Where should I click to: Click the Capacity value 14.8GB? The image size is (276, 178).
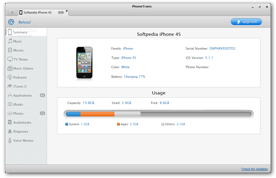pyautogui.click(x=88, y=103)
